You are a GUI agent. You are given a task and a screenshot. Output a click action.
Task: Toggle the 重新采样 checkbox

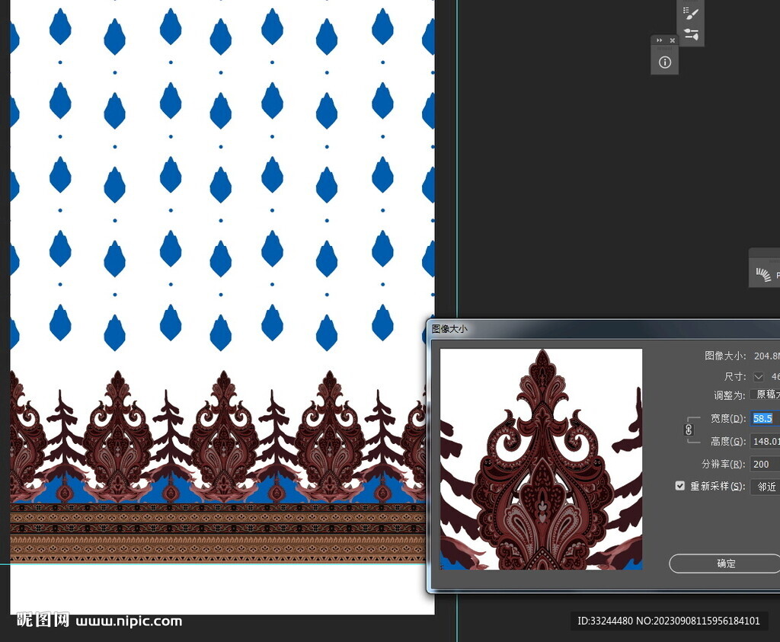point(679,485)
